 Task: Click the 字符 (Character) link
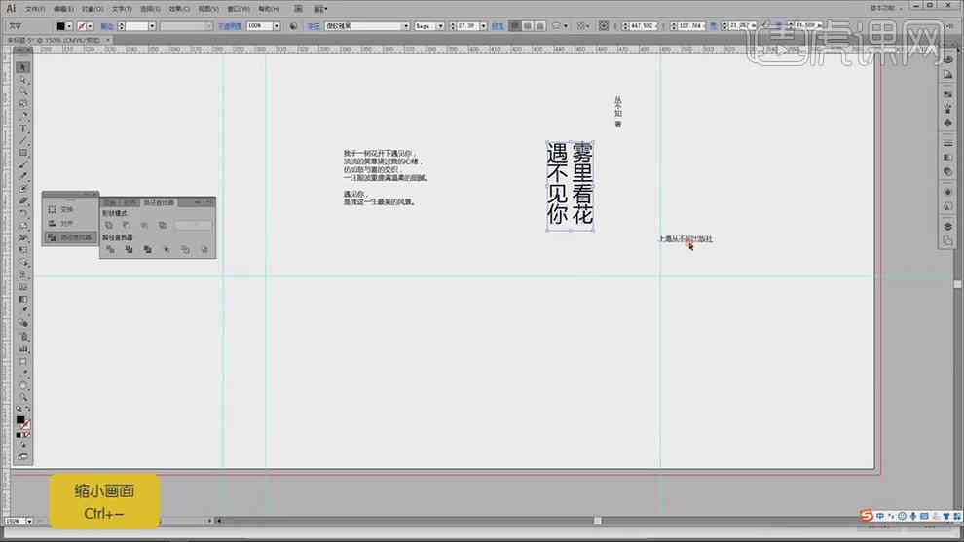(x=314, y=26)
